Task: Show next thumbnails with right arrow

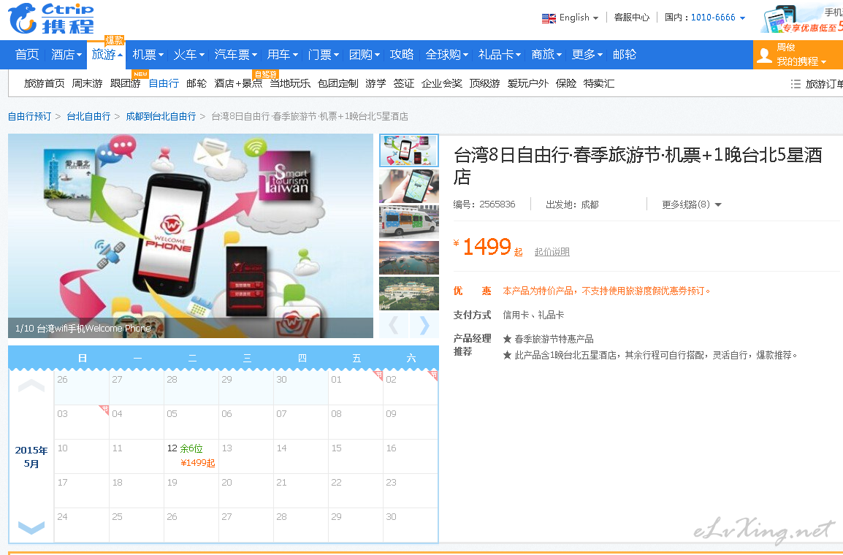Action: coord(424,325)
